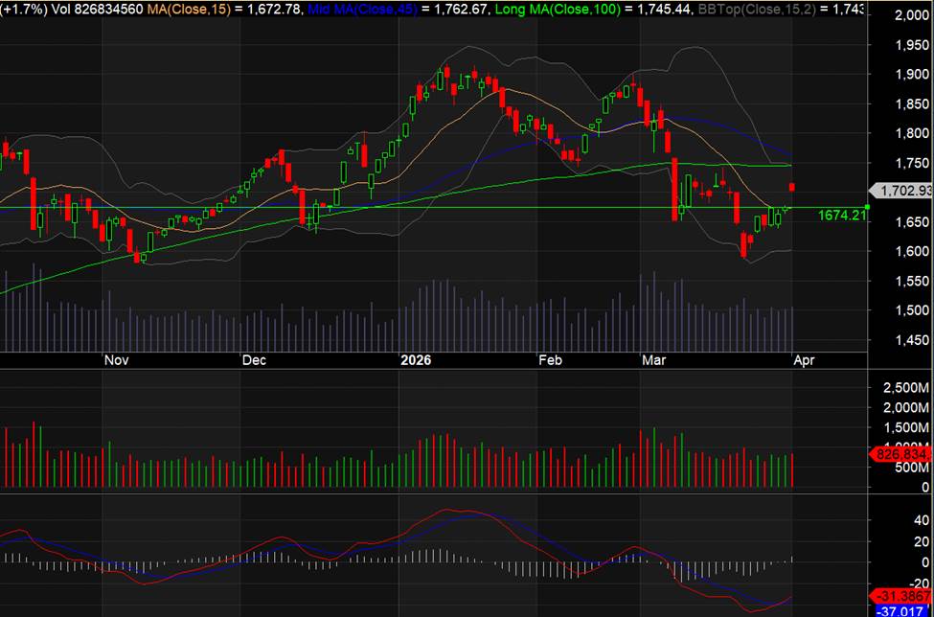Image resolution: width=934 pixels, height=617 pixels.
Task: Click the 1,500 price axis label
Action: pos(911,310)
